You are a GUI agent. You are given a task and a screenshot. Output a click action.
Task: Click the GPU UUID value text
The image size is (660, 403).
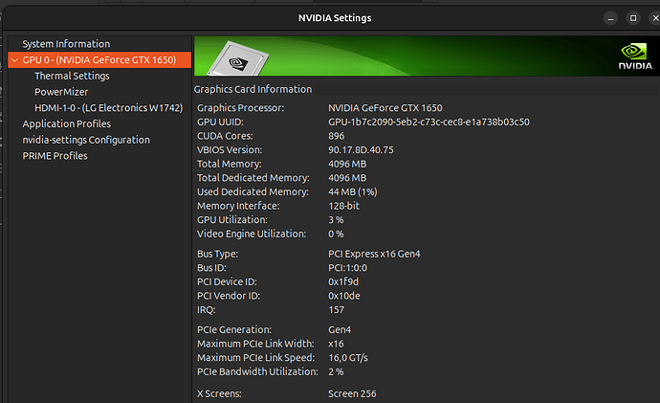(x=429, y=122)
